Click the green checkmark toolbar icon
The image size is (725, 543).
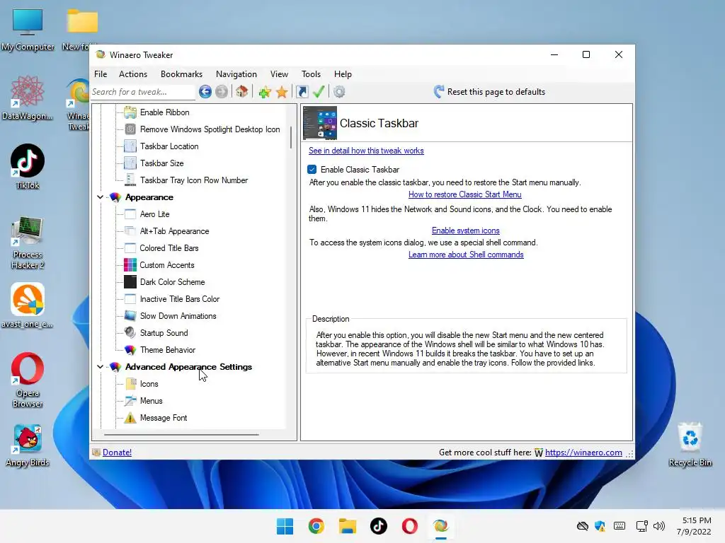[x=318, y=91]
